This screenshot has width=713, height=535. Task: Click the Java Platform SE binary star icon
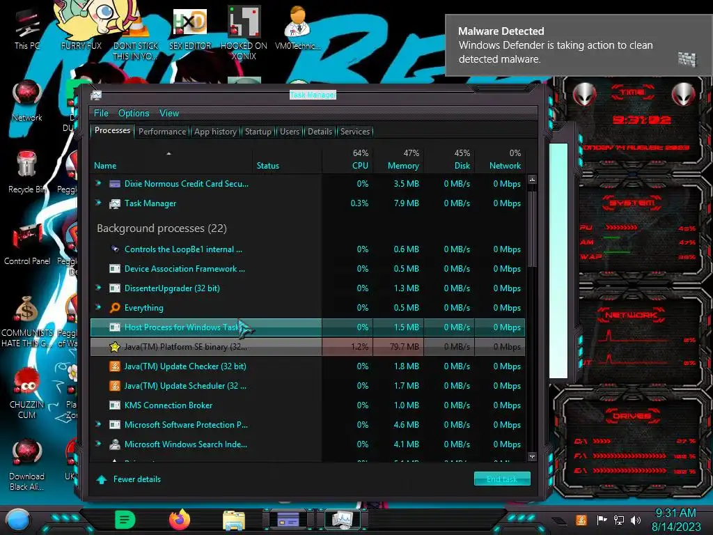[x=115, y=347]
